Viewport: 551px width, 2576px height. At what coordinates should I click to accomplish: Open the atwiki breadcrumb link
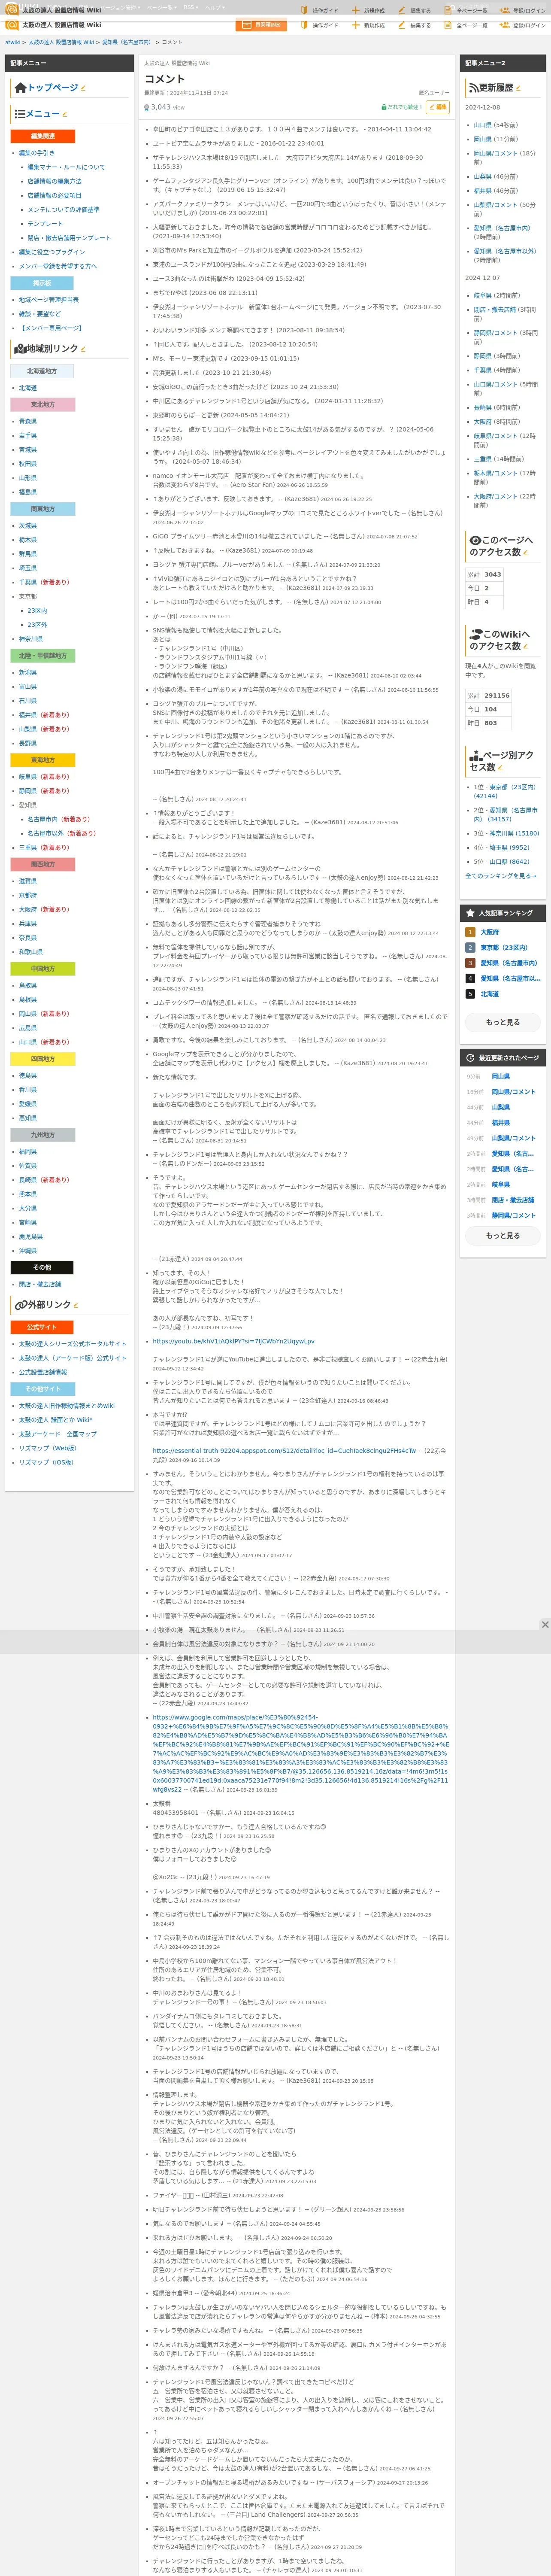pyautogui.click(x=12, y=42)
